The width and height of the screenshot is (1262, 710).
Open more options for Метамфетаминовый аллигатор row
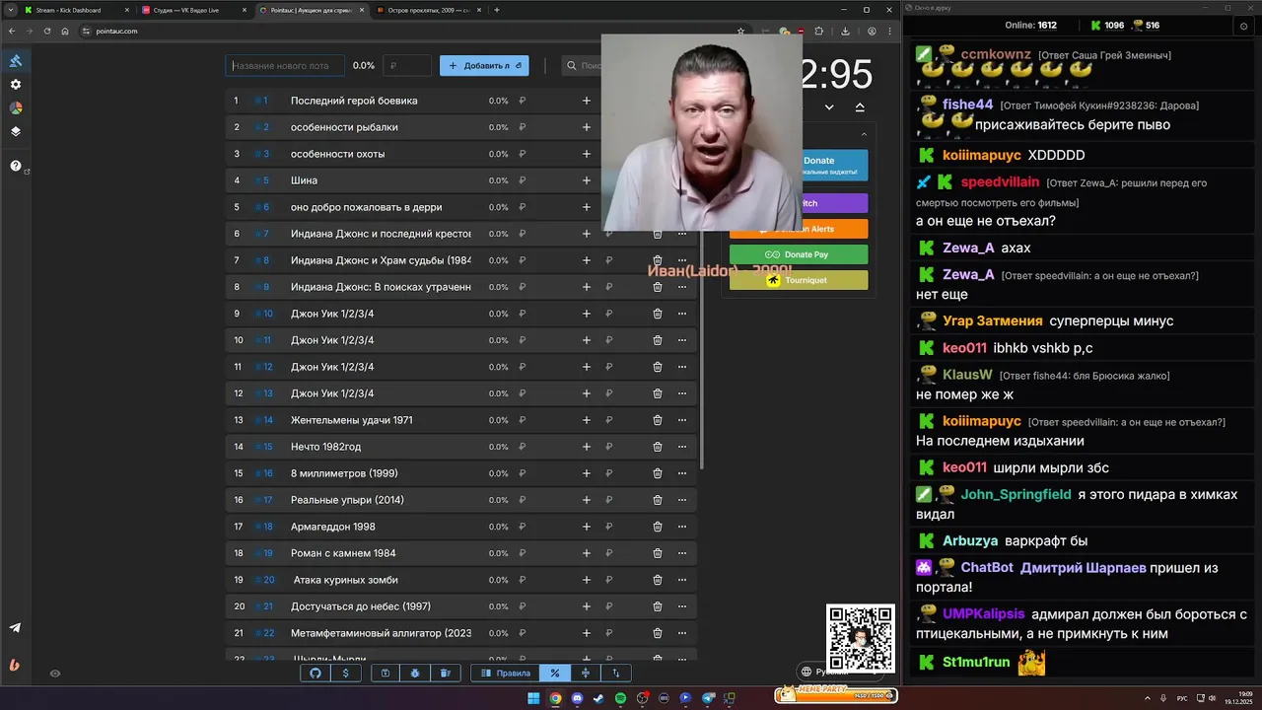point(681,633)
